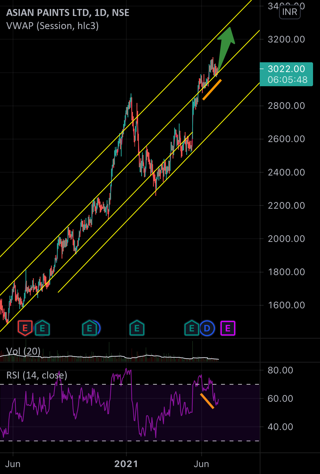This screenshot has width=320, height=474.
Task: Select the orange trendline in the RSI pane
Action: pos(207,401)
